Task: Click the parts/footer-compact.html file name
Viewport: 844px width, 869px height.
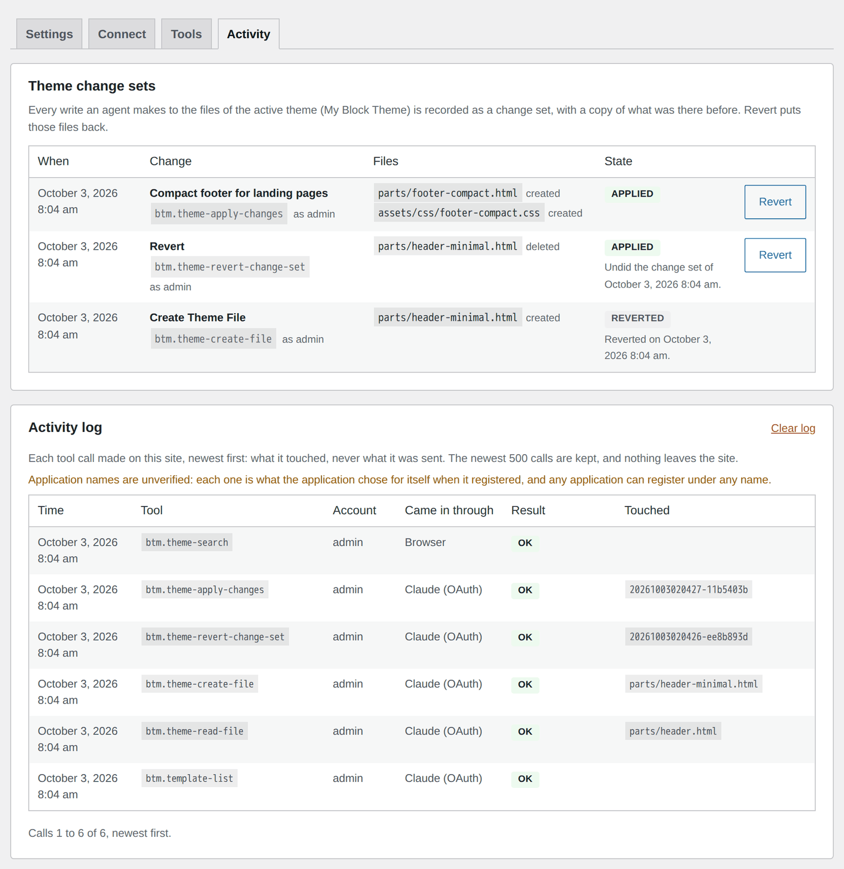Action: point(448,193)
